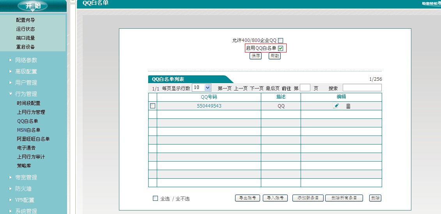Expand the VPN配置 menu section
441x214 pixels.
[25, 200]
